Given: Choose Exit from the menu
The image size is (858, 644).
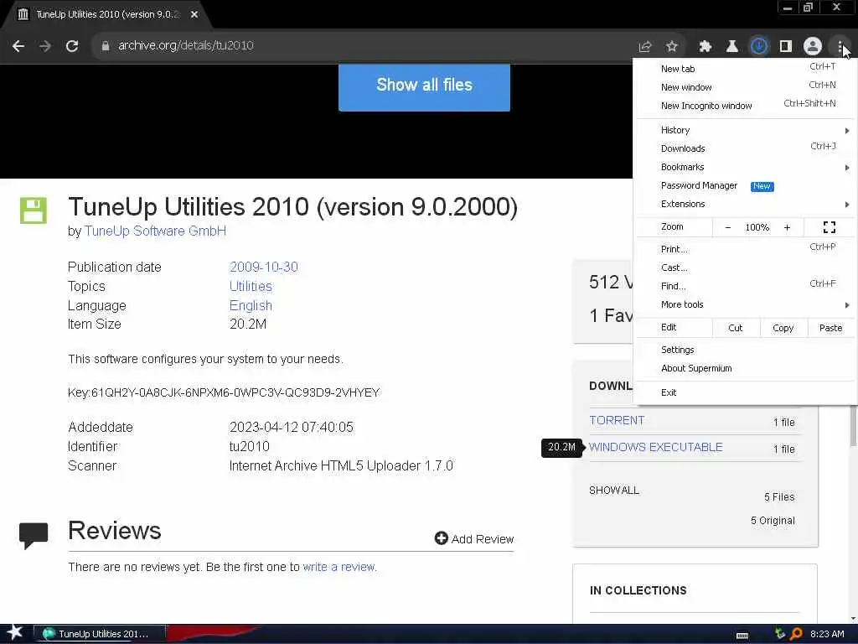Looking at the screenshot, I should [746, 392].
